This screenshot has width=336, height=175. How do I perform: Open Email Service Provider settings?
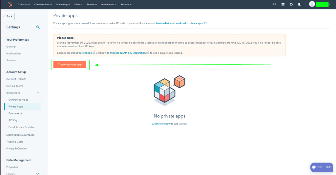pyautogui.click(x=21, y=127)
